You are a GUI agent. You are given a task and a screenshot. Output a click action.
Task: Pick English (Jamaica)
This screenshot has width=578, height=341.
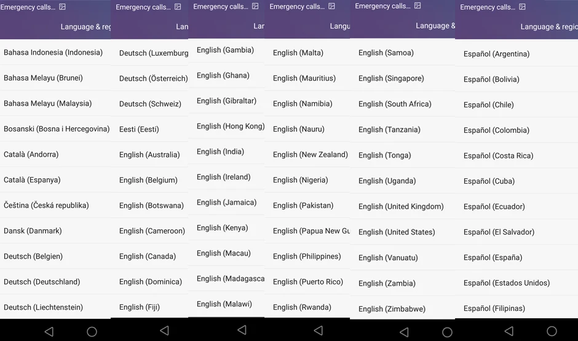click(x=226, y=202)
